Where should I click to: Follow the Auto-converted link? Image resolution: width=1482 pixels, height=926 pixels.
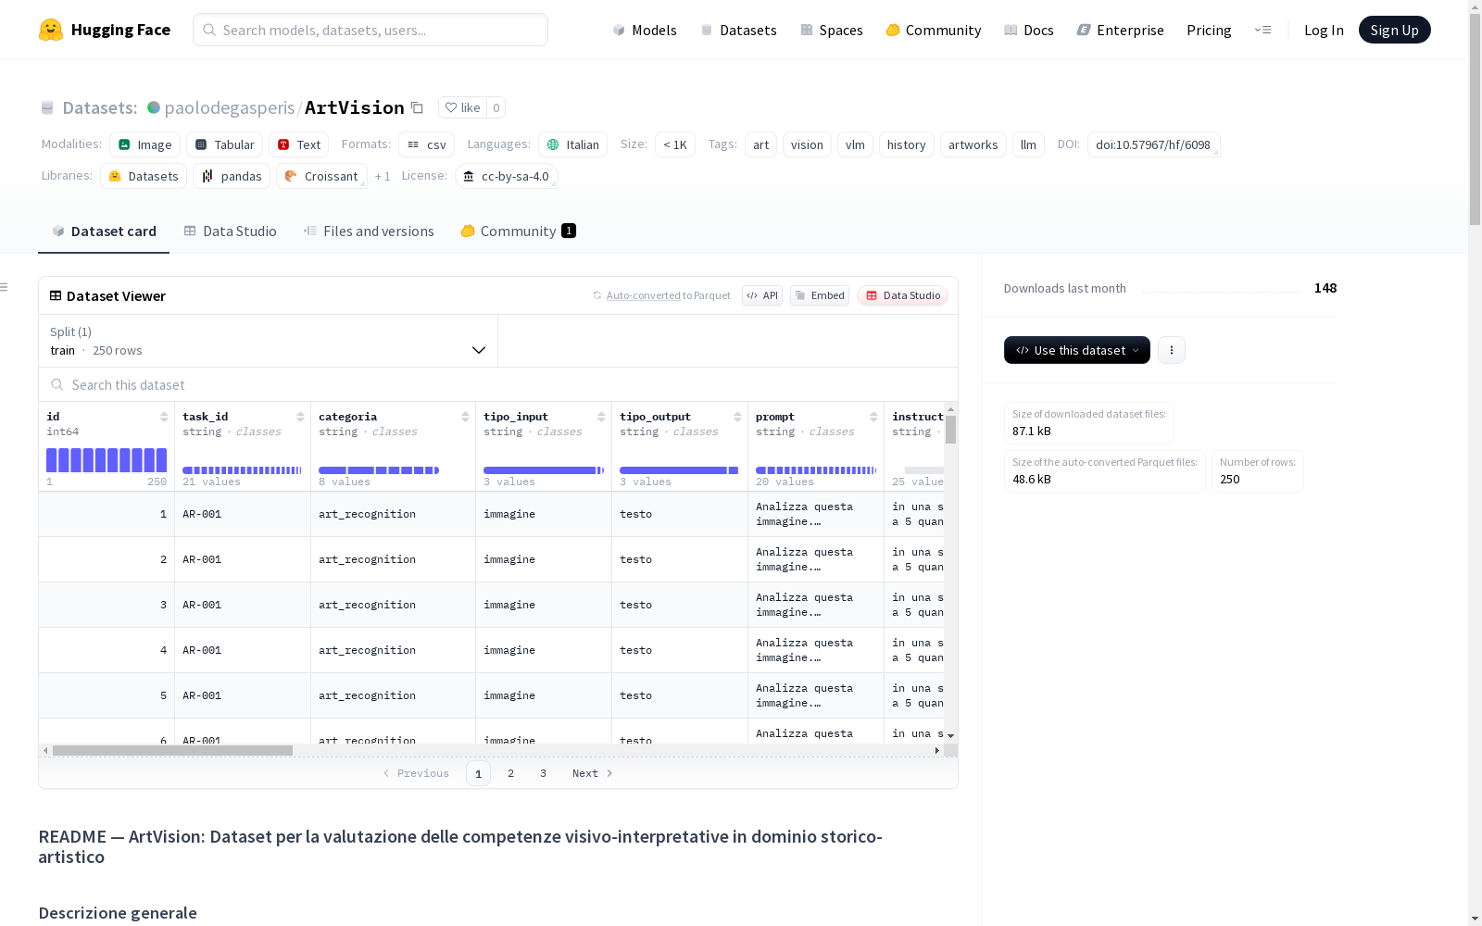[644, 295]
